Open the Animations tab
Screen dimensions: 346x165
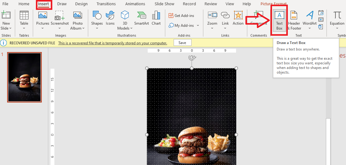point(135,4)
